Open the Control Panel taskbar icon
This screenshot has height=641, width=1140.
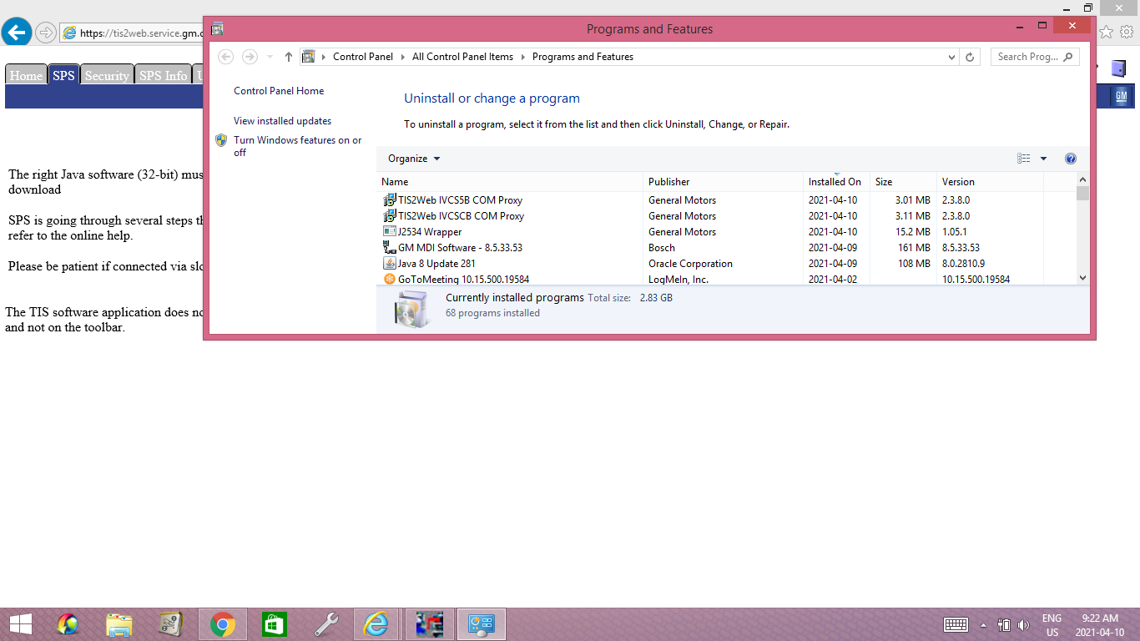click(482, 624)
